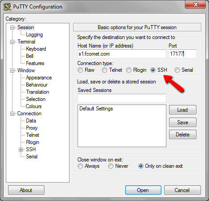Image resolution: width=209 pixels, height=201 pixels.
Task: Focus the Host Name input field
Action: [x=122, y=54]
